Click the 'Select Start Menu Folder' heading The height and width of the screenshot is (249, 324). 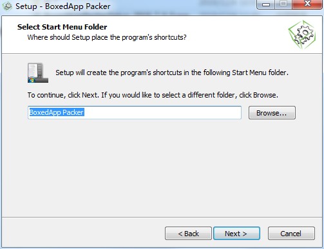point(62,27)
